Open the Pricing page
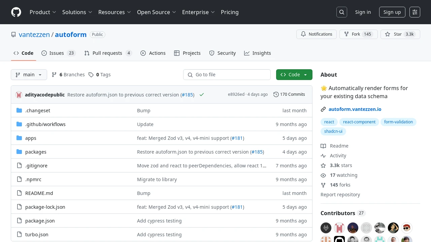This screenshot has width=431, height=242. tap(230, 12)
